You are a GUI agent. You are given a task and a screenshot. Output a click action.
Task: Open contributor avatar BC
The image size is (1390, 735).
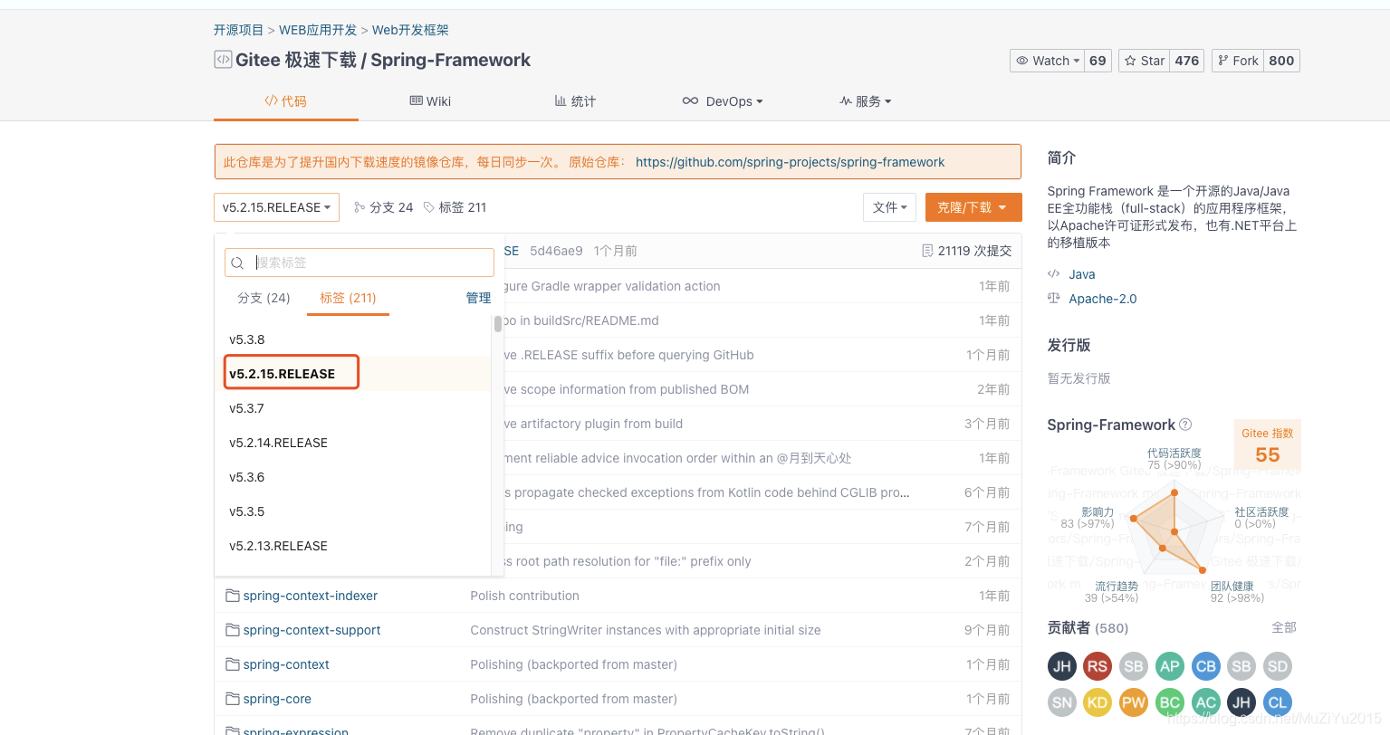click(1170, 702)
